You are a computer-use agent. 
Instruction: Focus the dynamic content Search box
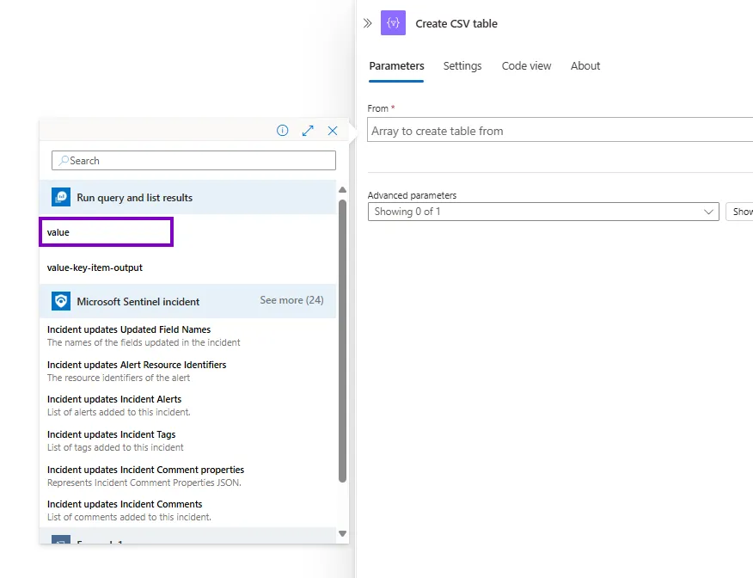(193, 161)
